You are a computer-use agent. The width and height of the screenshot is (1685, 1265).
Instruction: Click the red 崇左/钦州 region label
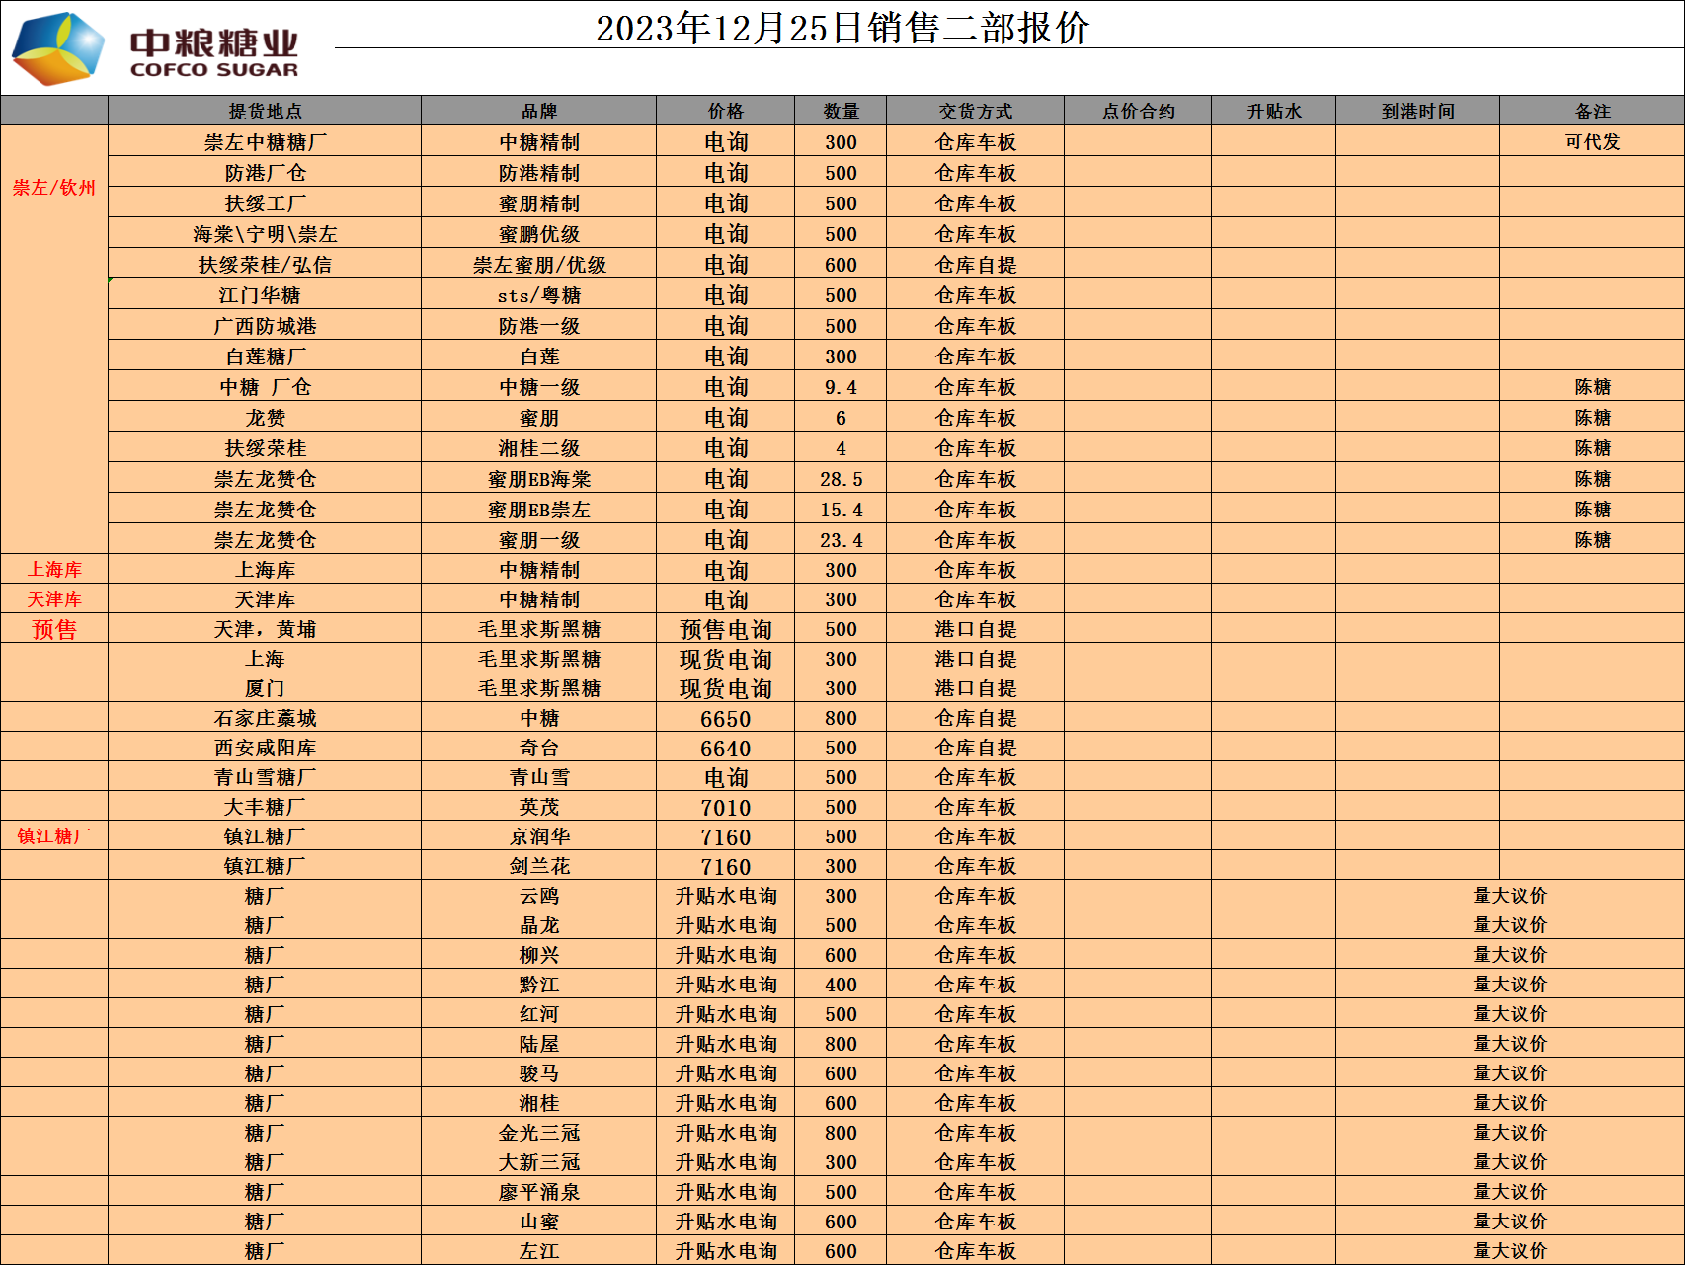pos(54,188)
